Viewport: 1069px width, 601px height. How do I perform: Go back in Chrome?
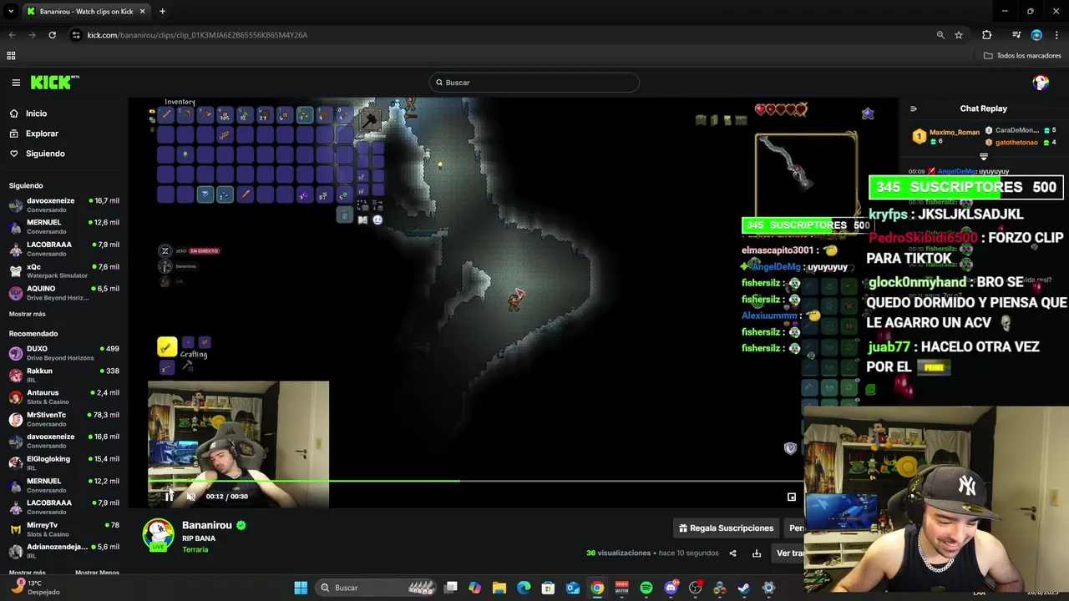click(x=12, y=35)
